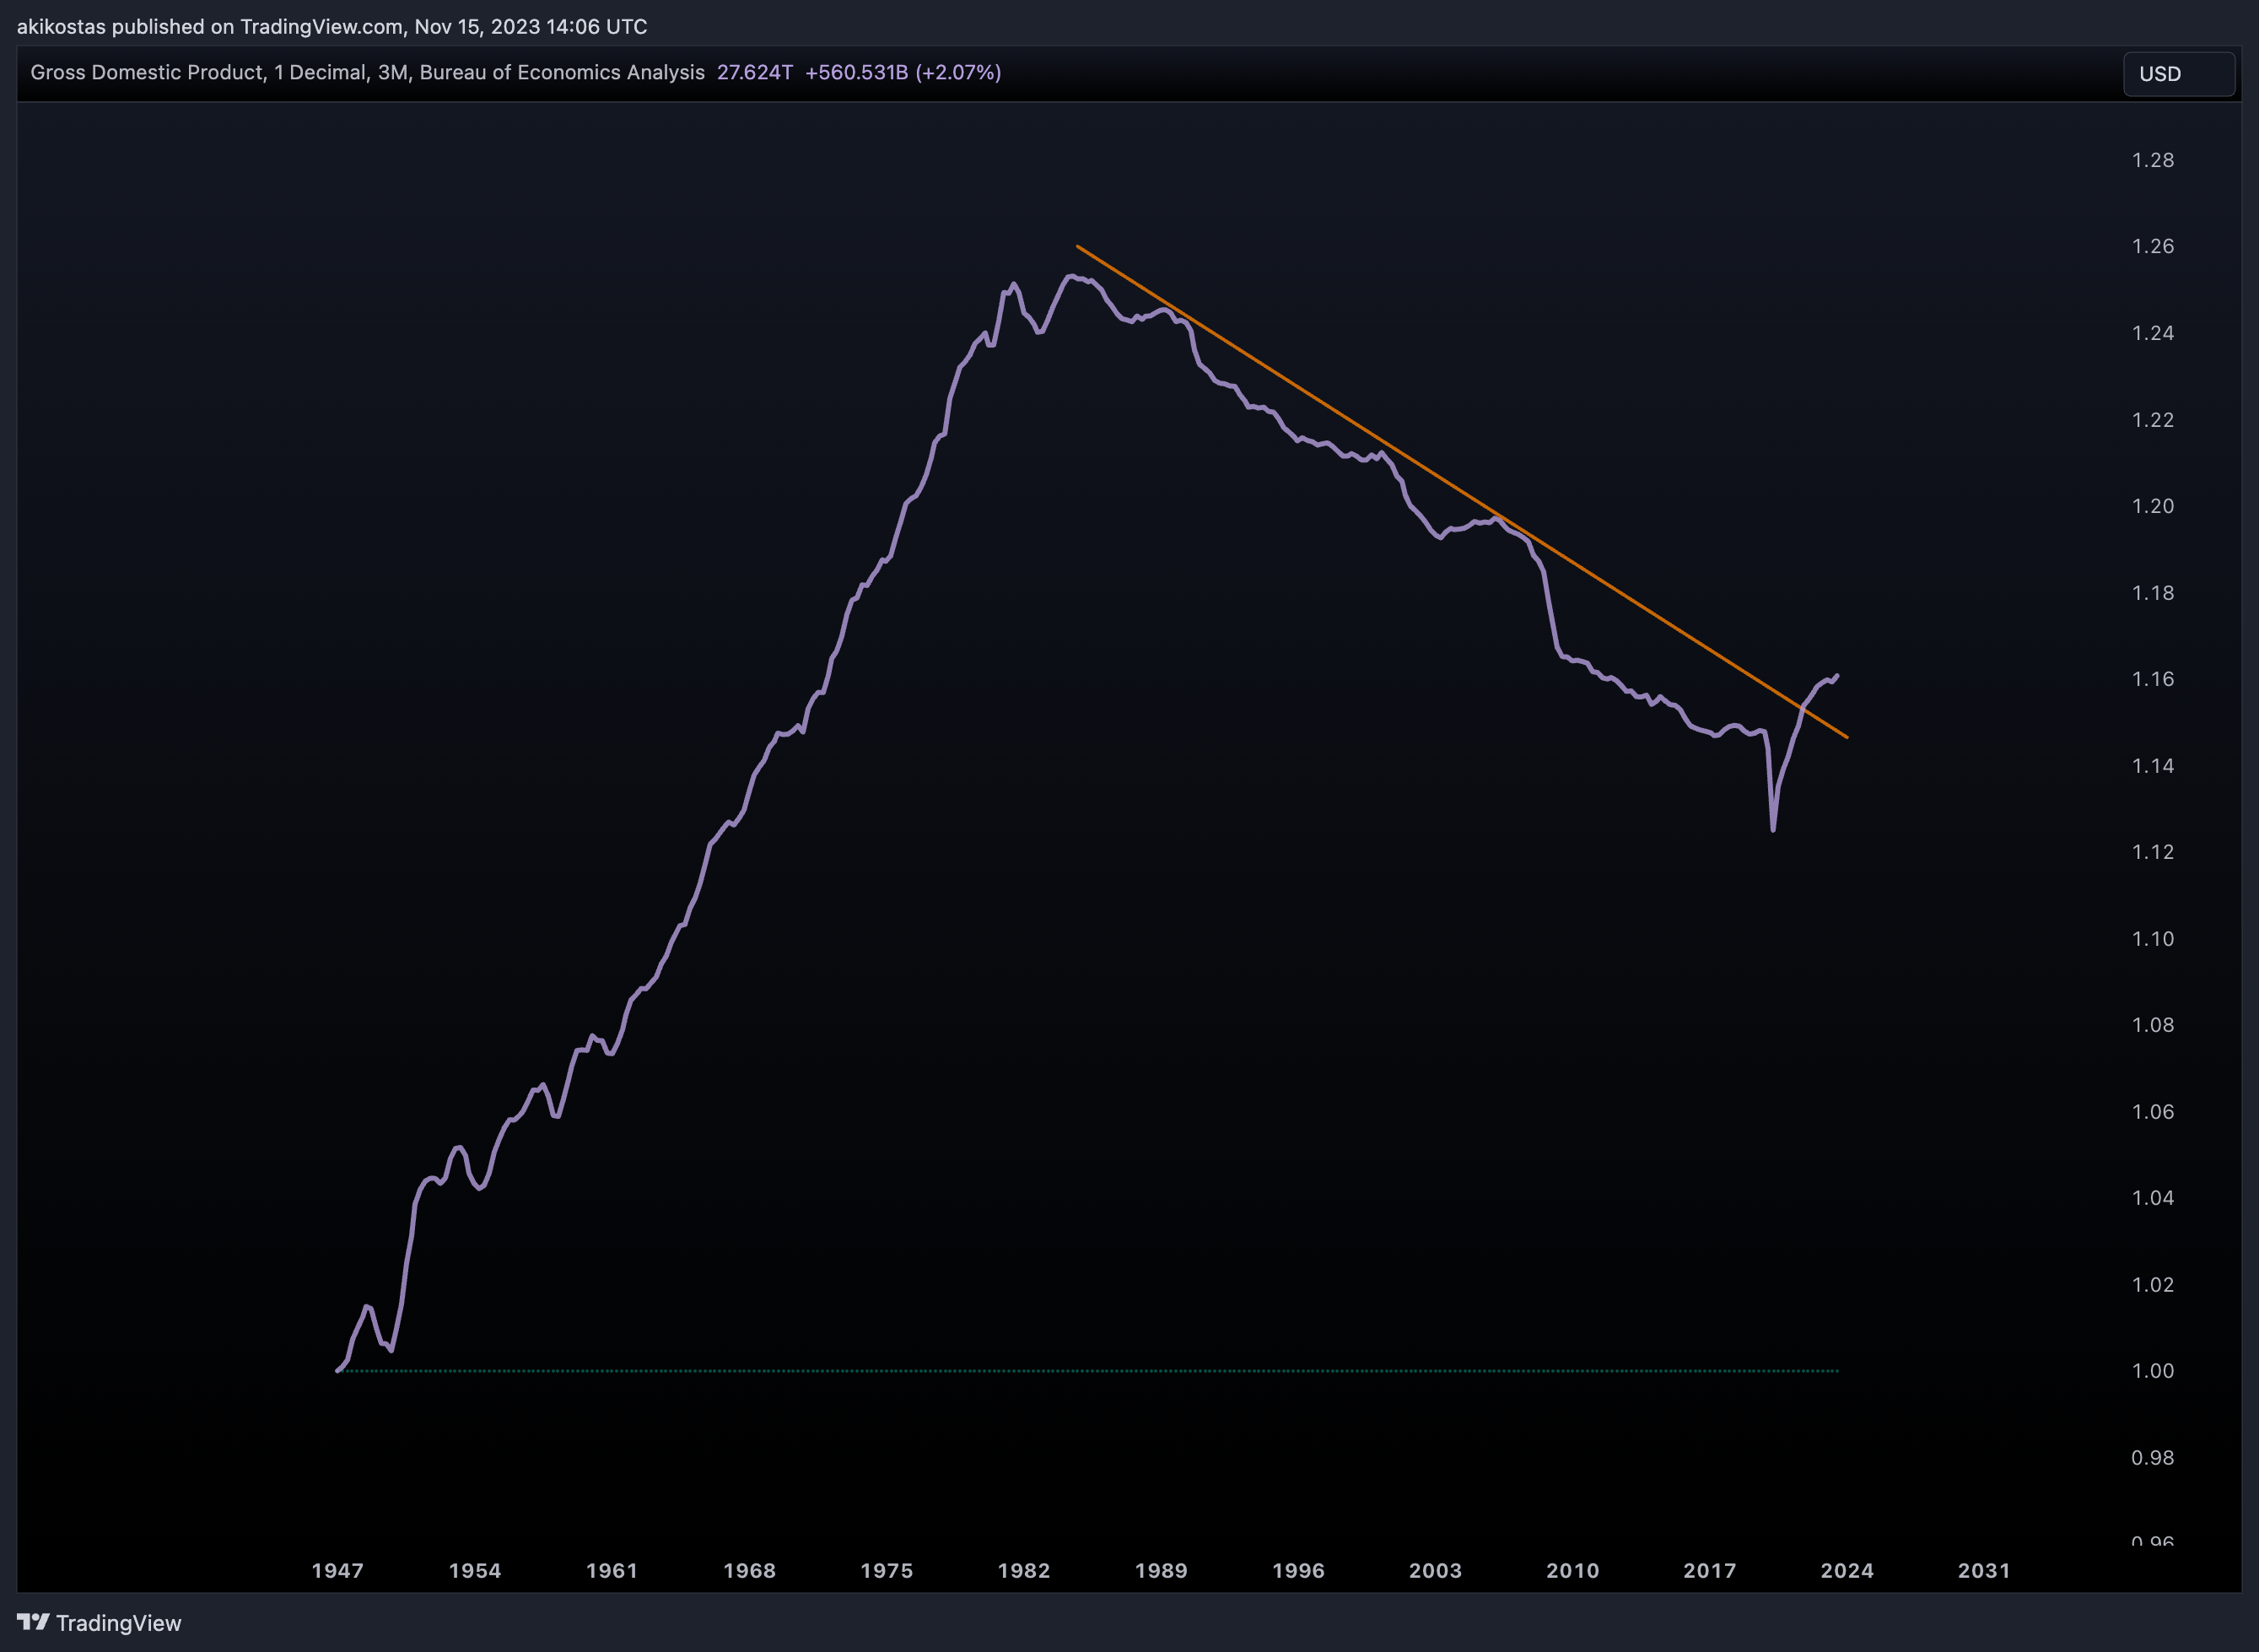Click the 1.02 price axis label
The width and height of the screenshot is (2259, 1652).
[2153, 1285]
